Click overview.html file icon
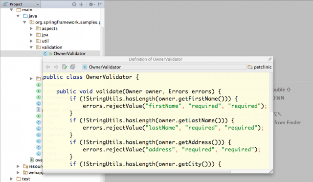 pos(32,160)
